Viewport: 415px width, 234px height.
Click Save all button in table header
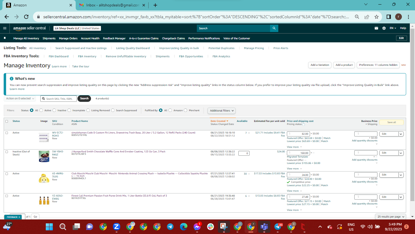[x=392, y=122]
